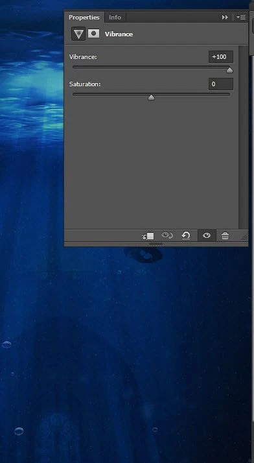Select the layer mask icon
The image size is (254, 463).
click(93, 33)
